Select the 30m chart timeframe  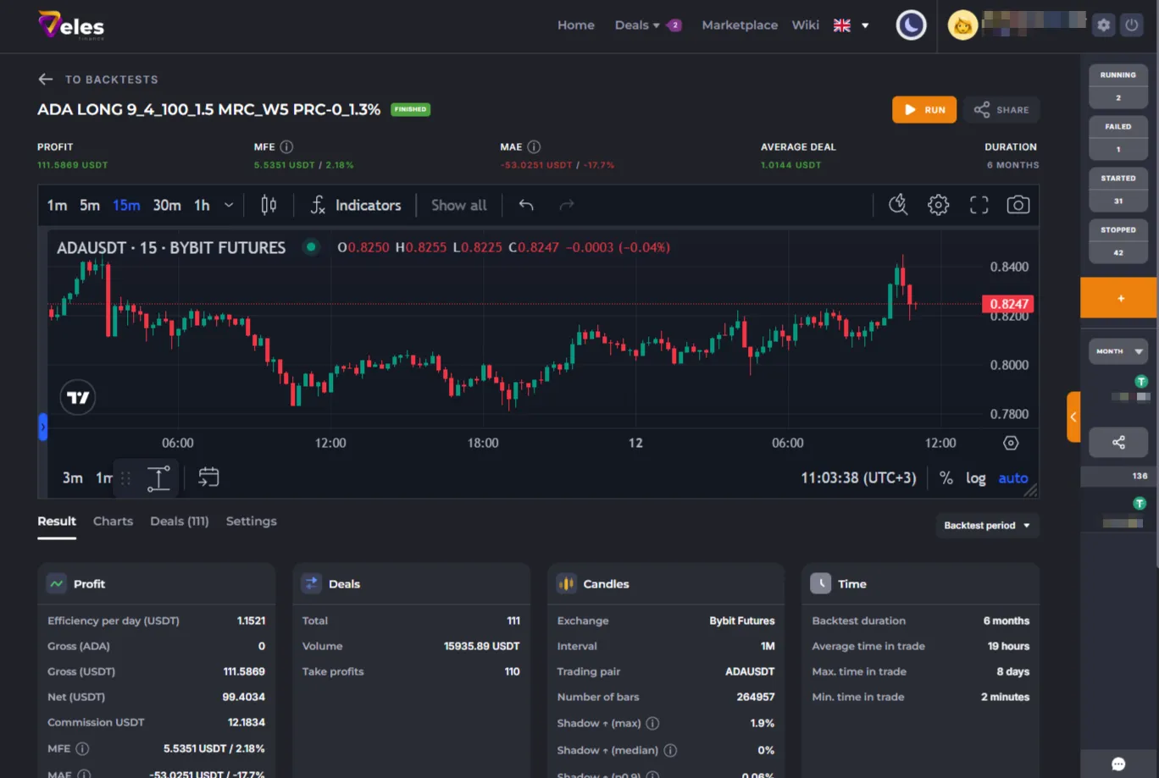pos(166,204)
